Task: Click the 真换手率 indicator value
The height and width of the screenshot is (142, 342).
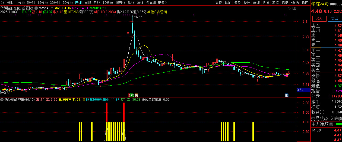Action: tap(46, 100)
